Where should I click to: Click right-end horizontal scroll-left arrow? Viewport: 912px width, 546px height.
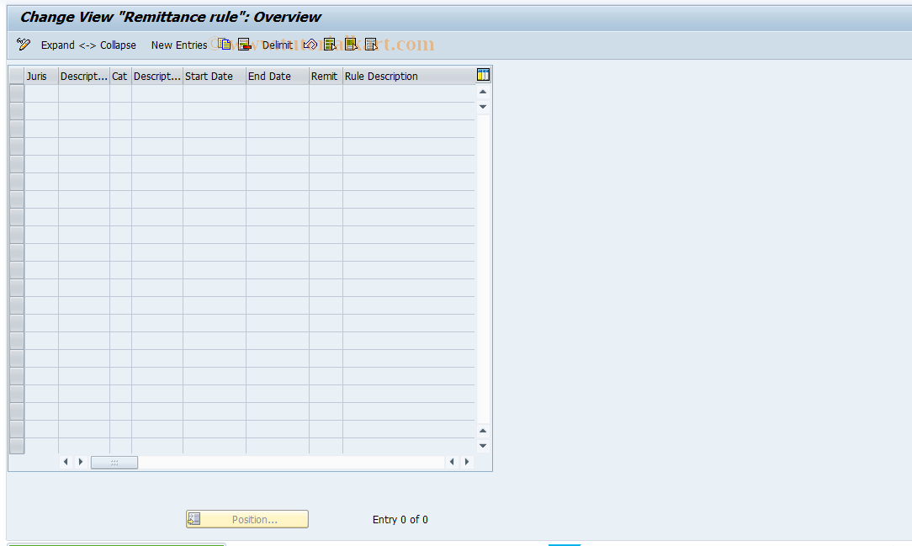(x=452, y=462)
